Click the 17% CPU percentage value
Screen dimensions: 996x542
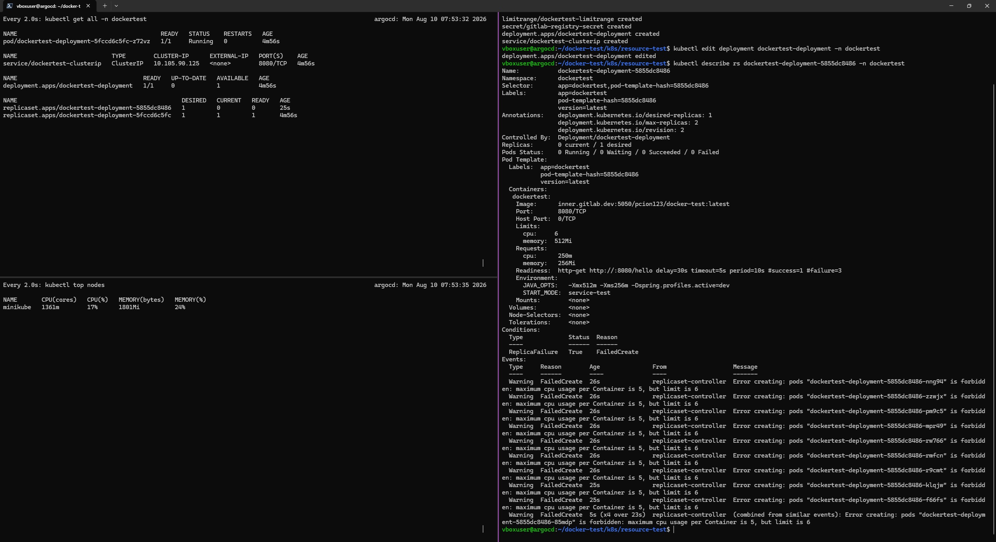click(93, 307)
